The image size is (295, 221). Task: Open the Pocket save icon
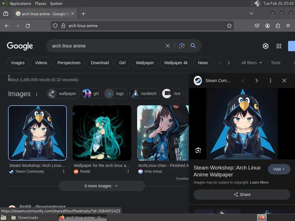257,26
